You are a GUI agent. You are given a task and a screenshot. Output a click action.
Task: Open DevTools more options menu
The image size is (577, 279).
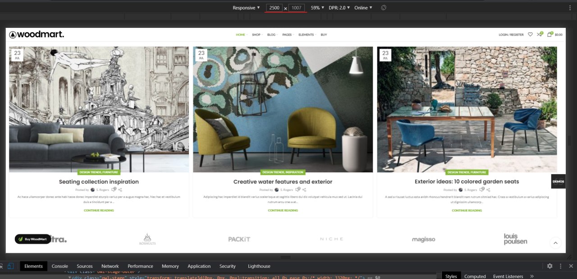tap(560, 266)
